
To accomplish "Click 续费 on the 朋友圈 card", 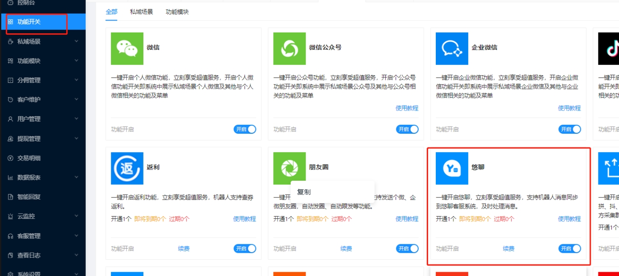I will 346,249.
